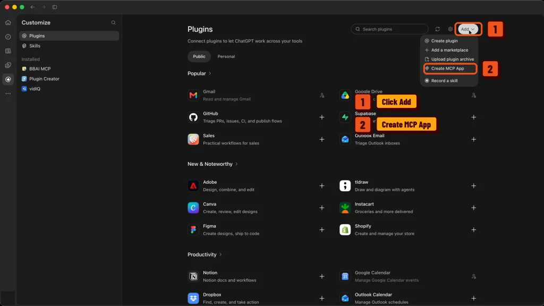Select Add a marketplace menu entry

[449, 50]
